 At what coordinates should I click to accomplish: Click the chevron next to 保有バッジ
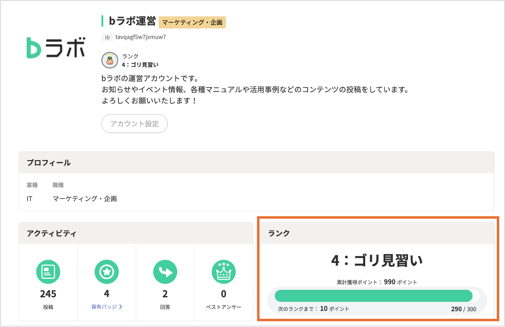120,307
